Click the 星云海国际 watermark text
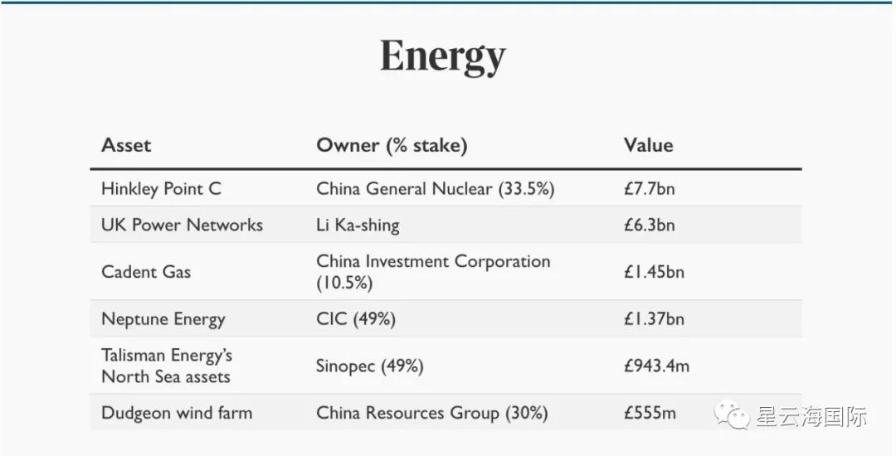Viewport: 896px width, 456px height. click(x=811, y=415)
